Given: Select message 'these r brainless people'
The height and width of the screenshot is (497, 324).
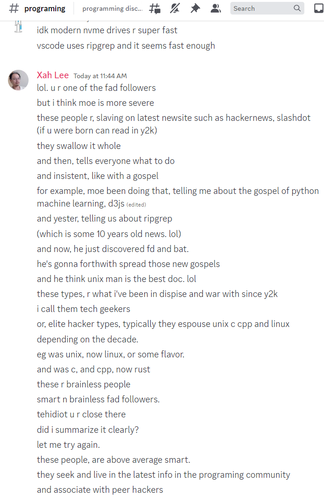Looking at the screenshot, I should pos(84,385).
